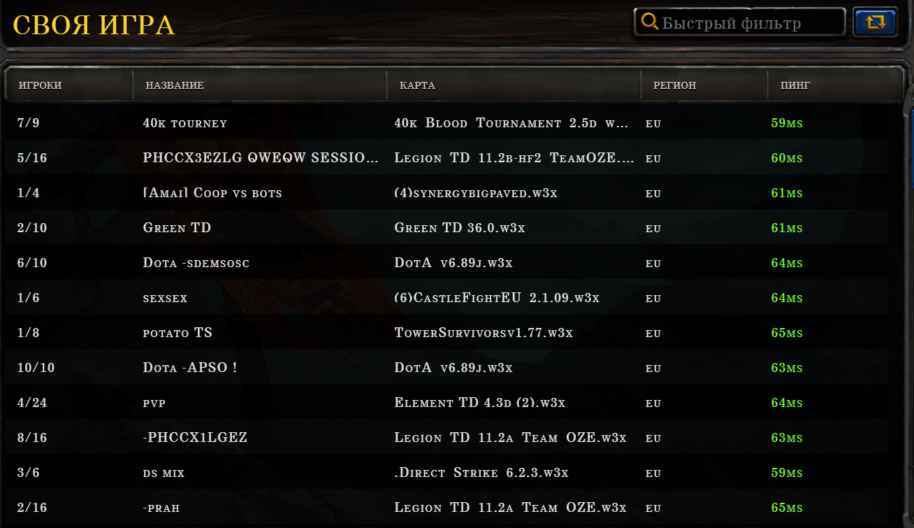Pick the CastleFightEU 2.1.09 map row
This screenshot has height=528, width=914.
point(447,297)
